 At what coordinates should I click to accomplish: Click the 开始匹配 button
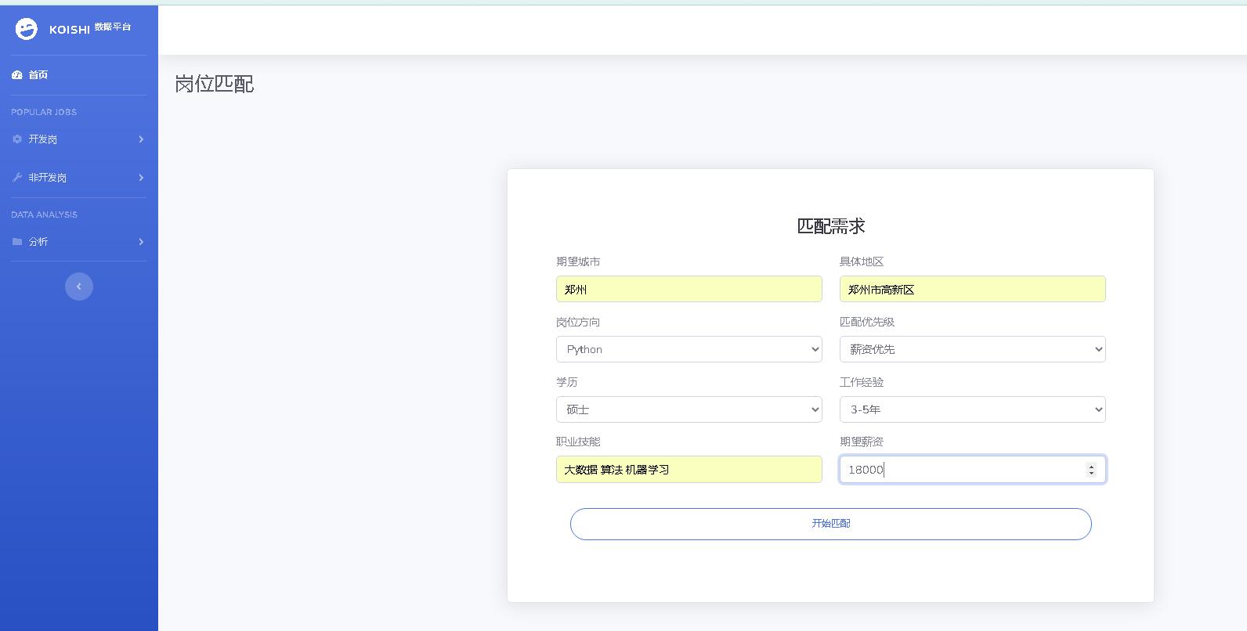(x=831, y=524)
